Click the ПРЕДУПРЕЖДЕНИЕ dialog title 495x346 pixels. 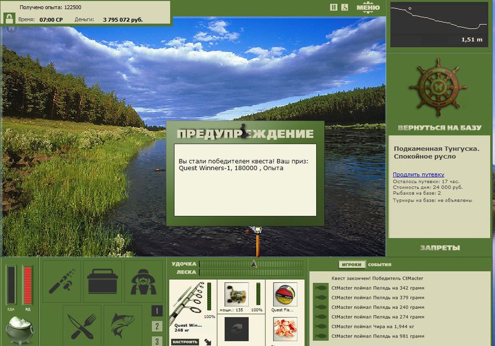pyautogui.click(x=245, y=134)
